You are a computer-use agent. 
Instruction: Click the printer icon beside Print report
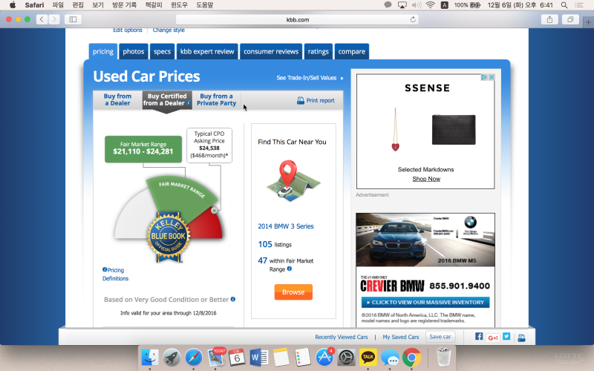point(301,100)
